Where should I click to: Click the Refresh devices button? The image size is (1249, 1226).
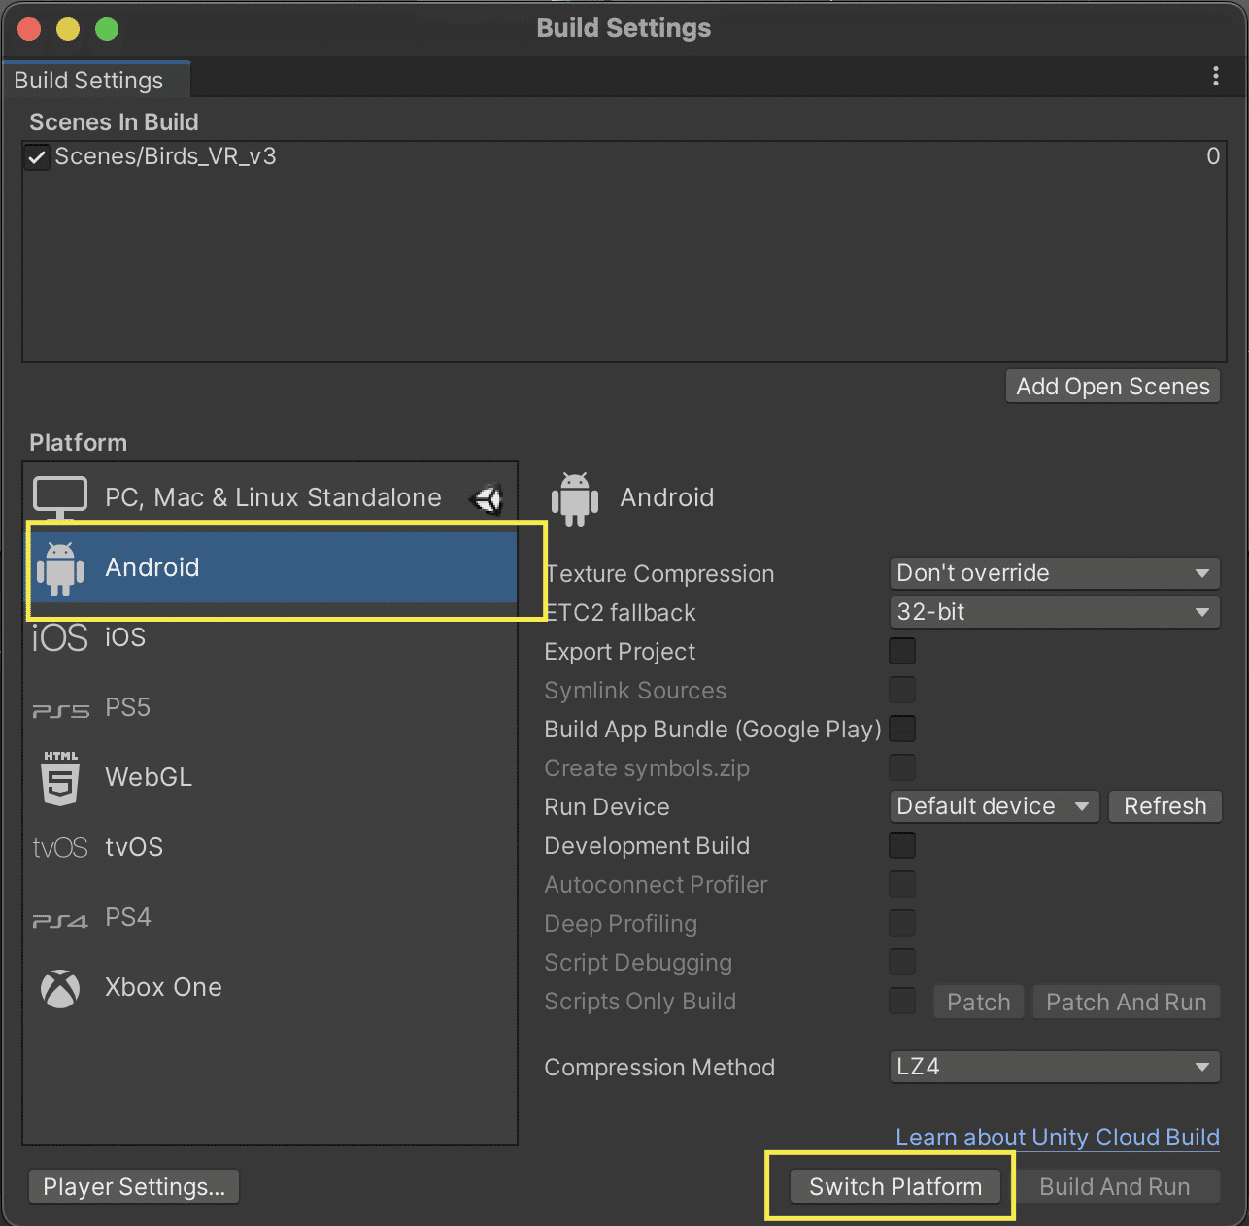pyautogui.click(x=1165, y=806)
